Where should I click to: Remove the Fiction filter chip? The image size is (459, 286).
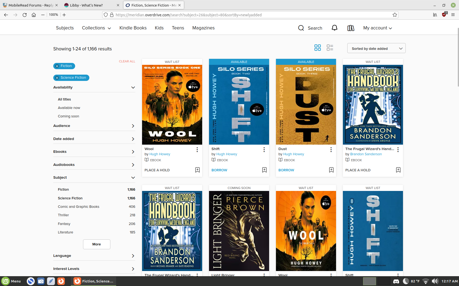(57, 66)
